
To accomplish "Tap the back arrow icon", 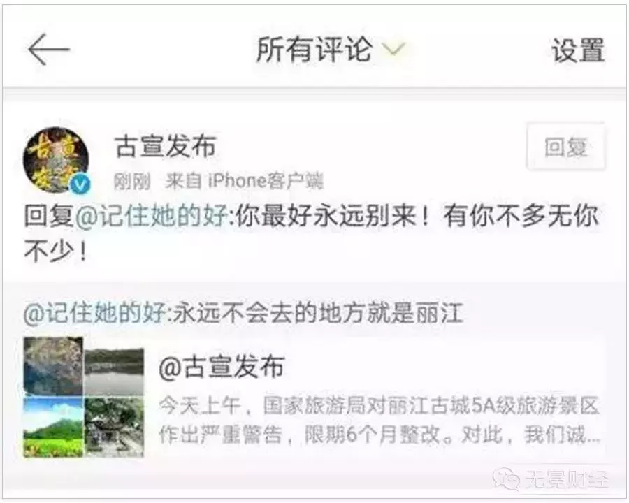I will click(x=49, y=50).
